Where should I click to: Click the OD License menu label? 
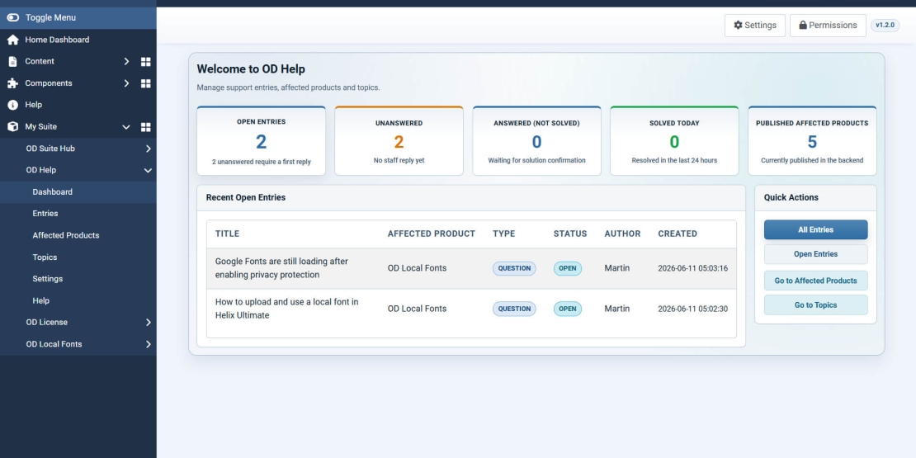click(x=47, y=323)
